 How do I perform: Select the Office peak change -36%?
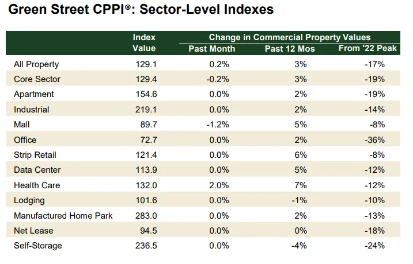[x=374, y=140]
